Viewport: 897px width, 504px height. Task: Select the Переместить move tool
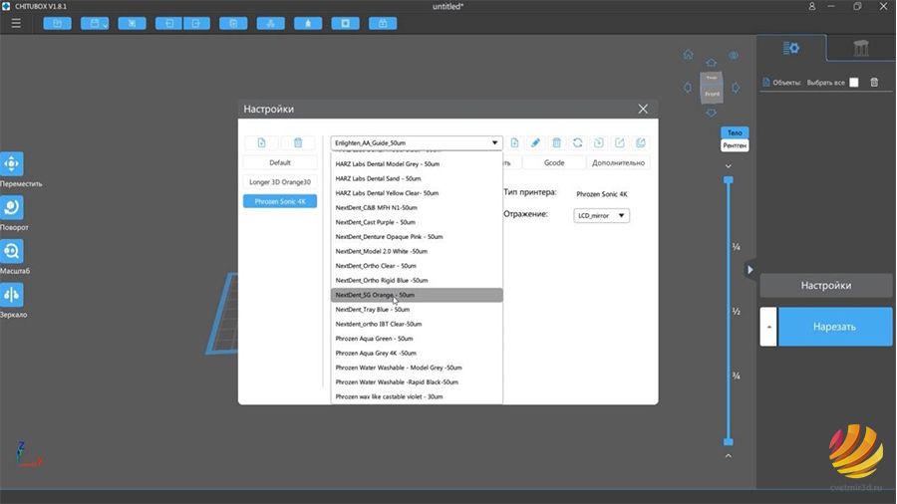click(x=12, y=164)
